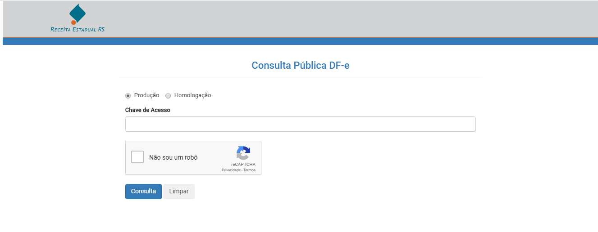598x232 pixels.
Task: Open the reCAPTCHA Termos link
Action: [x=250, y=170]
